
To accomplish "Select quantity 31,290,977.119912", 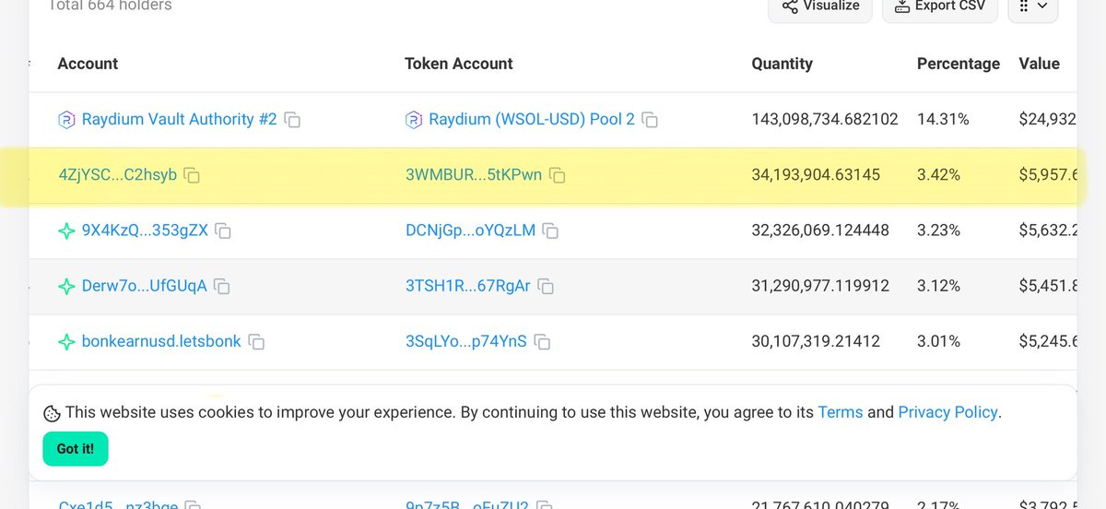I will (820, 286).
